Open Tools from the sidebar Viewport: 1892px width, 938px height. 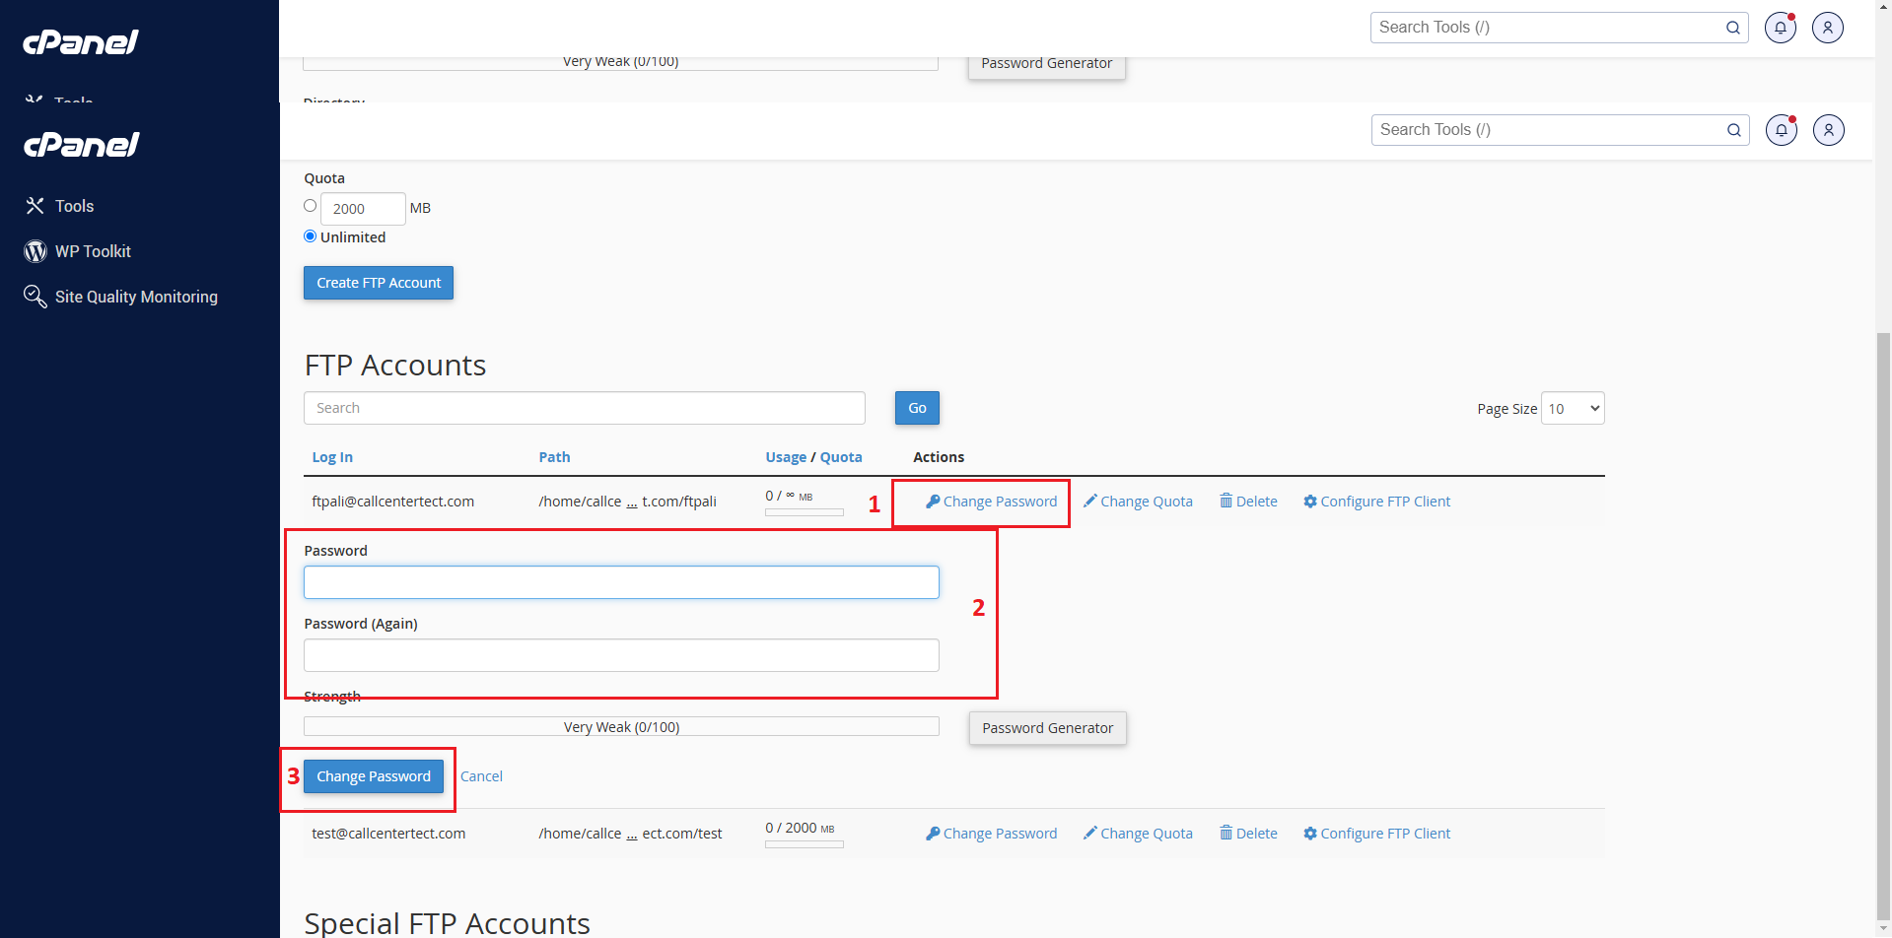(x=74, y=206)
